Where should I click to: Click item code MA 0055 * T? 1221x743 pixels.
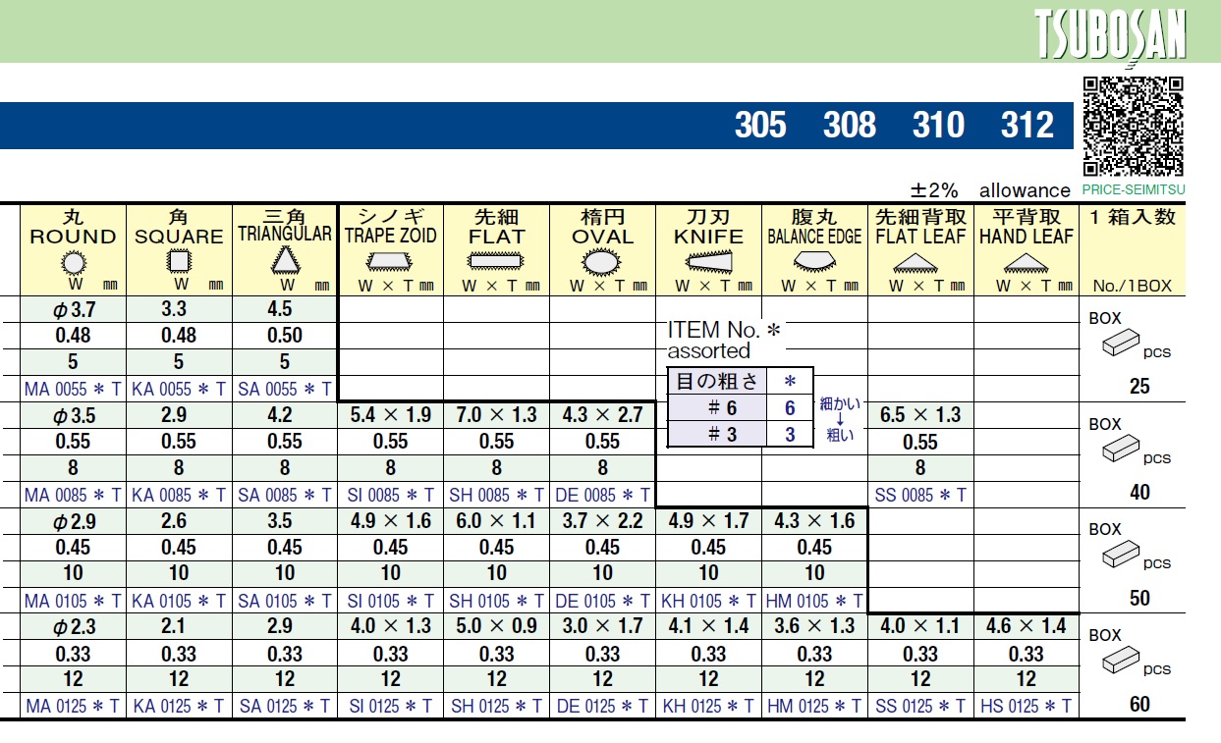coord(73,389)
